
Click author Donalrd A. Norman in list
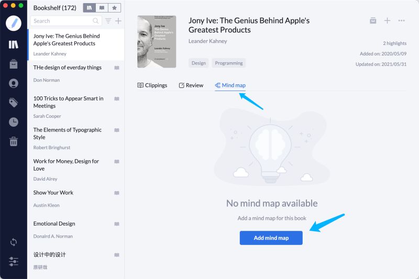pos(53,236)
